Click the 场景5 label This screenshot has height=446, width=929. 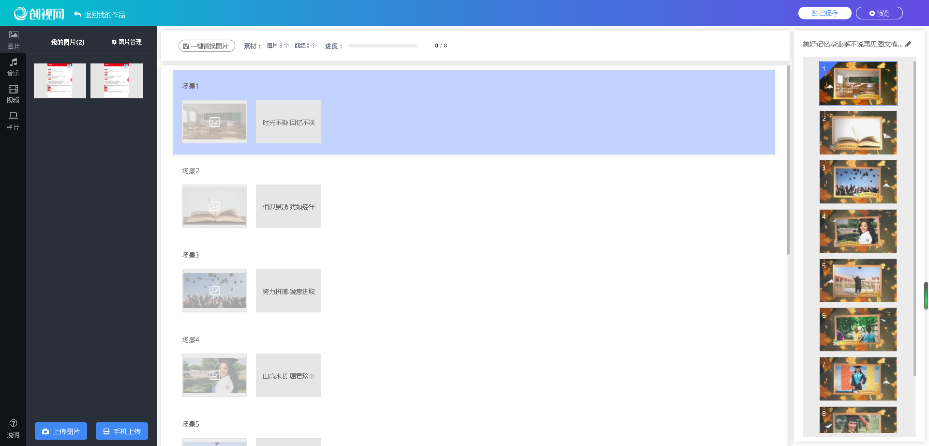pos(190,424)
